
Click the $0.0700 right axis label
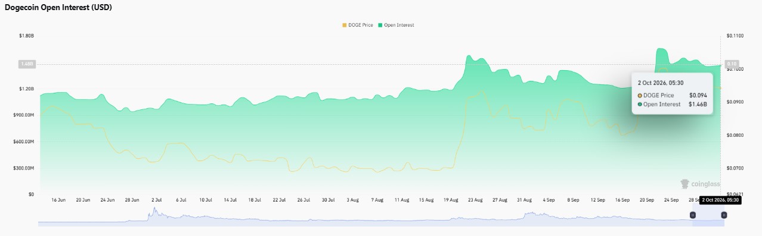[735, 168]
